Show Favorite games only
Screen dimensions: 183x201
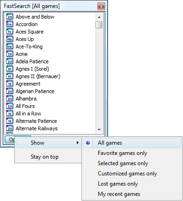(132, 153)
